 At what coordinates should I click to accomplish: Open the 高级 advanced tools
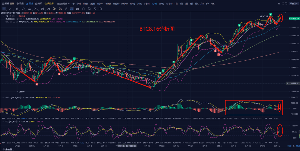tap(39, 4)
